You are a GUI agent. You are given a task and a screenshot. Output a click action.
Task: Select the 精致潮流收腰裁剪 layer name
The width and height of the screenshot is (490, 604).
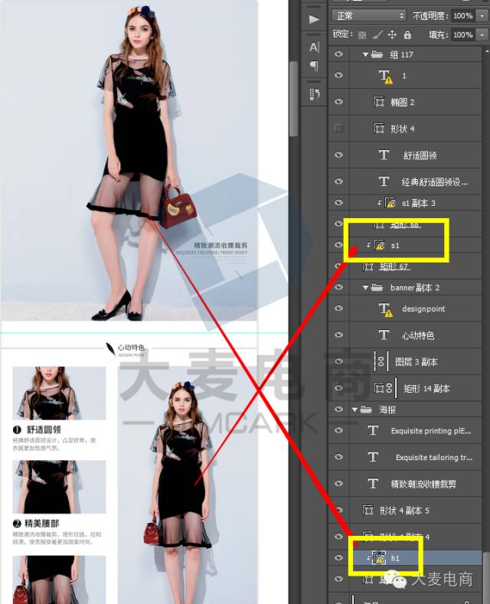[423, 484]
